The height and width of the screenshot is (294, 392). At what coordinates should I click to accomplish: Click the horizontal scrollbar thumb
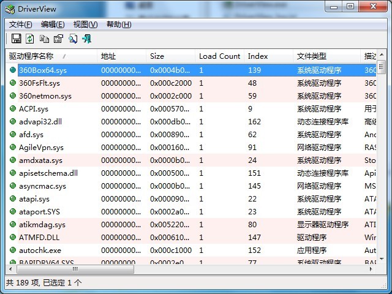coord(74,269)
